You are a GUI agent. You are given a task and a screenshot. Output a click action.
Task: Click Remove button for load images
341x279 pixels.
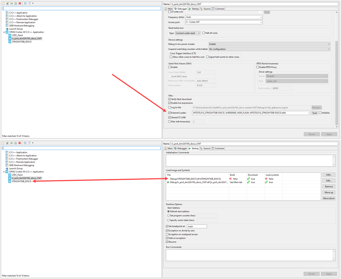coord(329,186)
